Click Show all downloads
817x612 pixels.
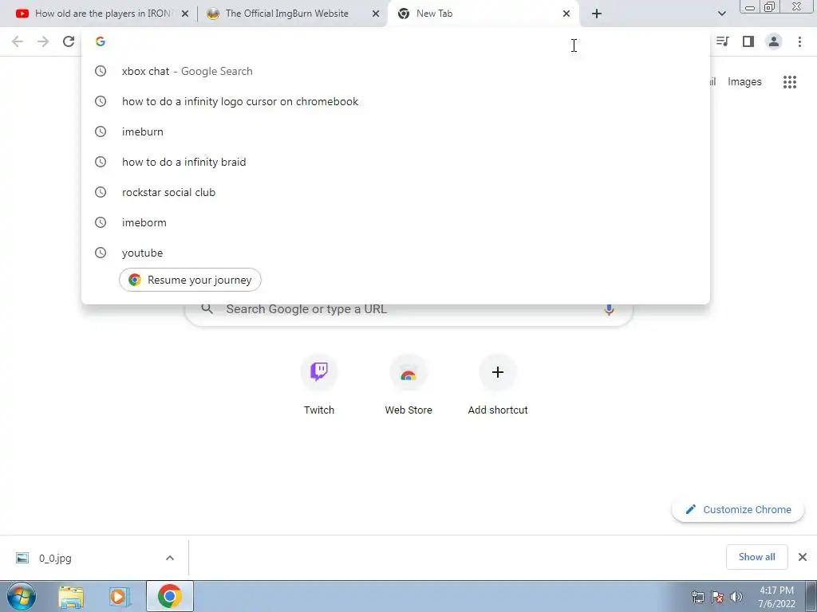pos(756,557)
